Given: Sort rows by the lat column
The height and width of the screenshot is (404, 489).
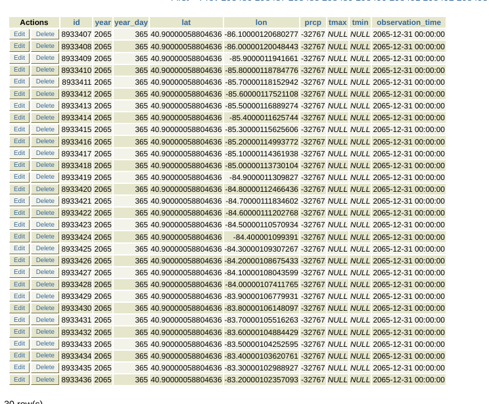Looking at the screenshot, I should [186, 22].
